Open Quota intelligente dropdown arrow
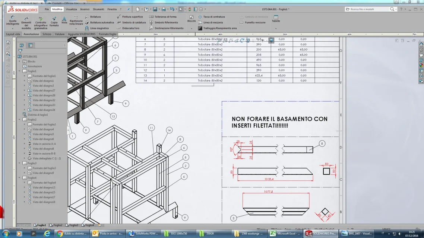 click(x=12, y=28)
